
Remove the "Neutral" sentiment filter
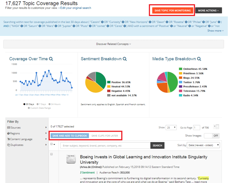click(x=190, y=26)
